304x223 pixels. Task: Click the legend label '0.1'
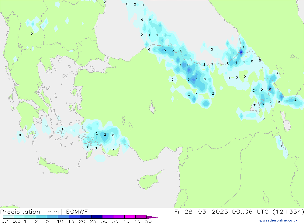[5, 221]
